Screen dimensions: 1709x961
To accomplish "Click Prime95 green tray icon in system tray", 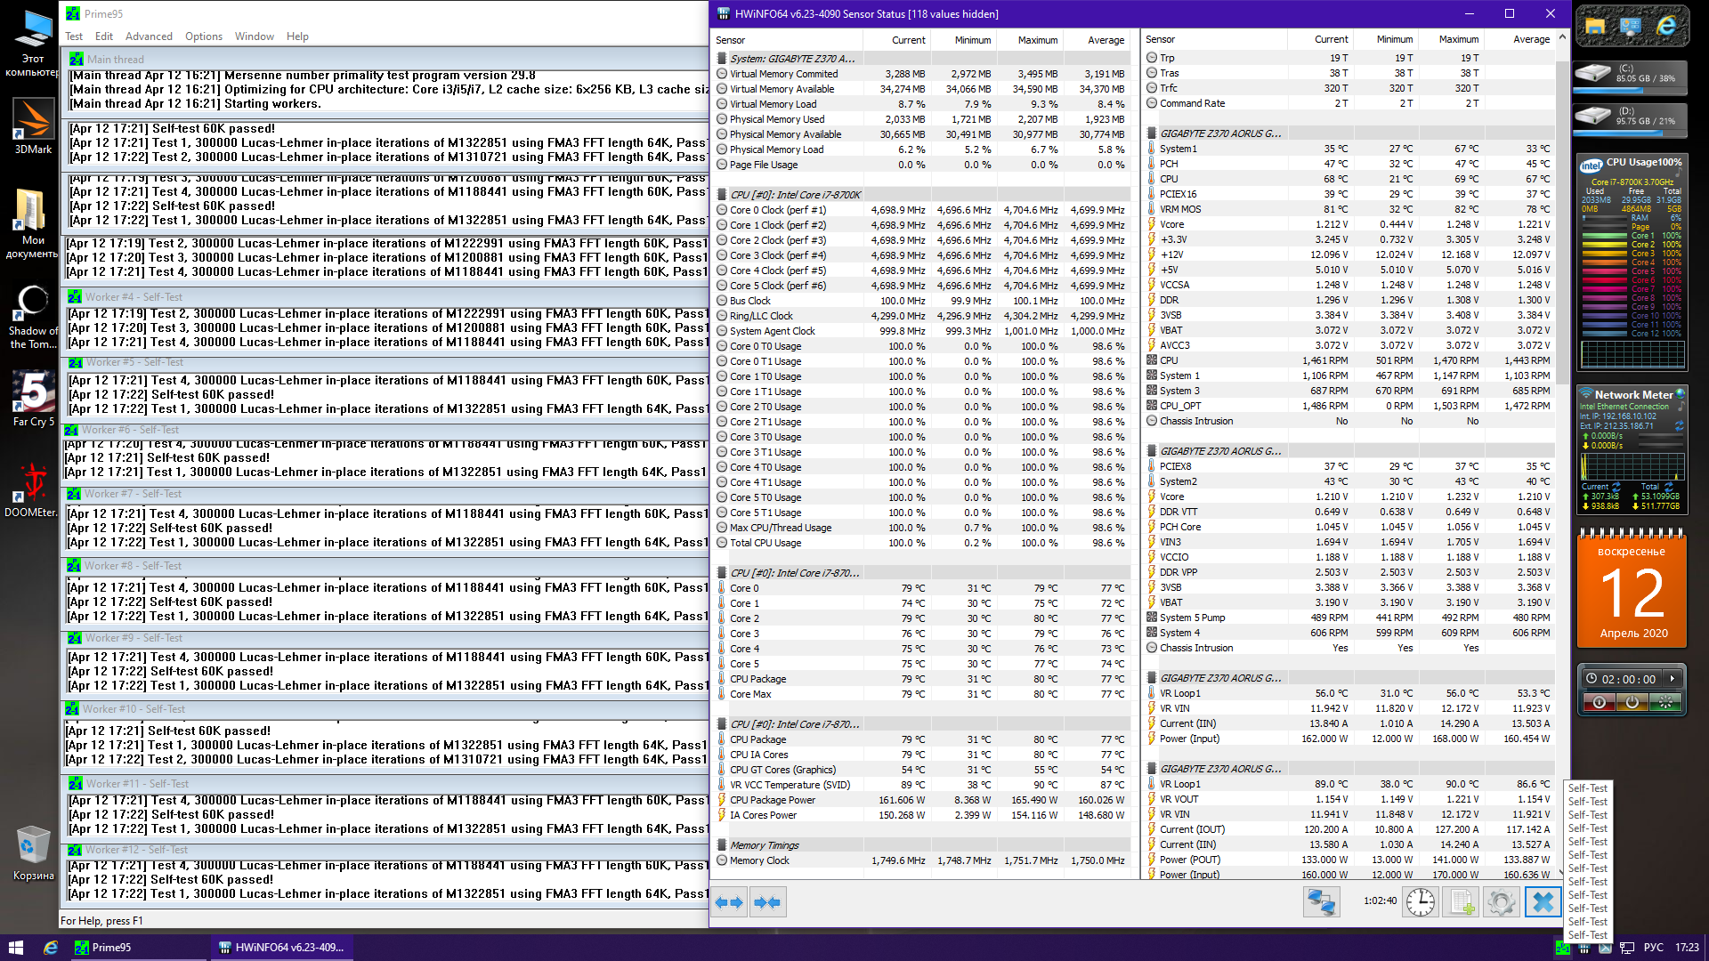I will (1562, 948).
